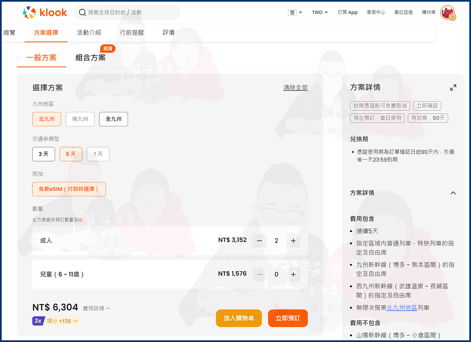The image size is (471, 342).
Task: Click the 加入購物車 button
Action: point(239,318)
